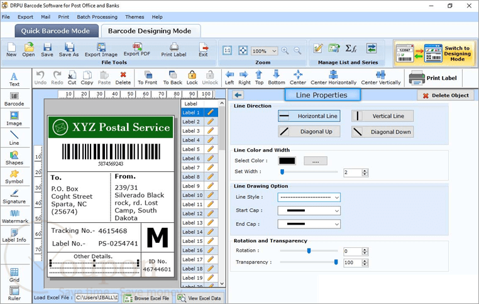Open the Start Cap dropdown
This screenshot has height=304, width=479.
point(309,210)
